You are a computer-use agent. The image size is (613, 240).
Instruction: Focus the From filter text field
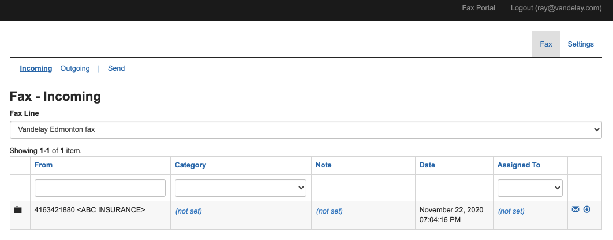(x=100, y=188)
